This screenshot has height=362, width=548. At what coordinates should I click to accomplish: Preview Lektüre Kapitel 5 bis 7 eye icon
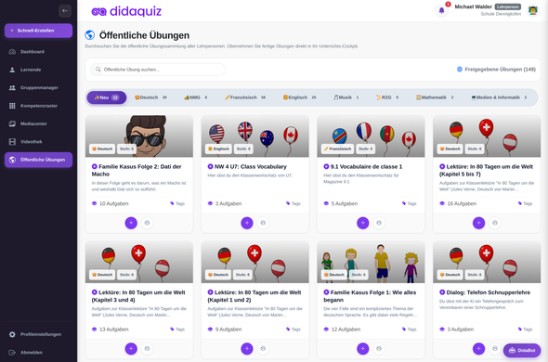click(x=495, y=223)
